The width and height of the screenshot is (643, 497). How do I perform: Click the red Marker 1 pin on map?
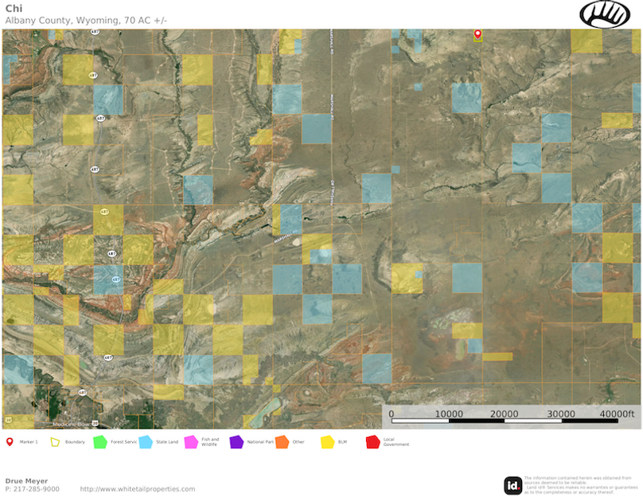pos(477,34)
